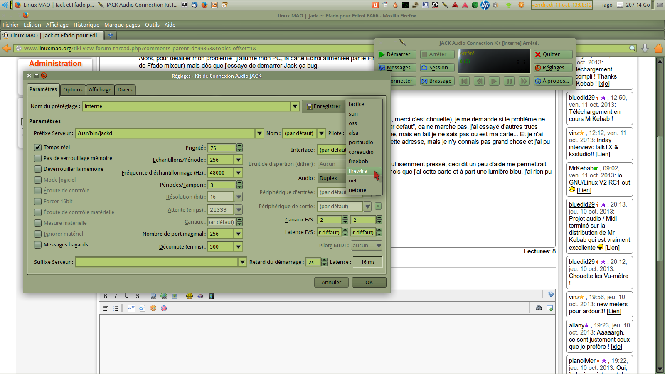Screen dimensions: 665x374
Task: Open the editor help question-mark icon
Action: point(551,294)
